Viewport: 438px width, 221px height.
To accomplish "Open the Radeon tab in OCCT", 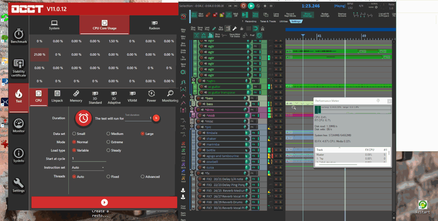I will pos(154,25).
